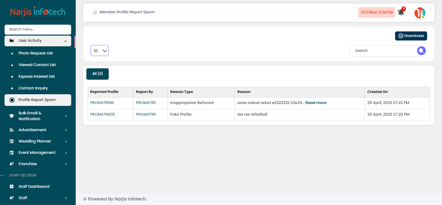Click the User Activity factory icon
Screen dimensions: 442x205
(12, 40)
